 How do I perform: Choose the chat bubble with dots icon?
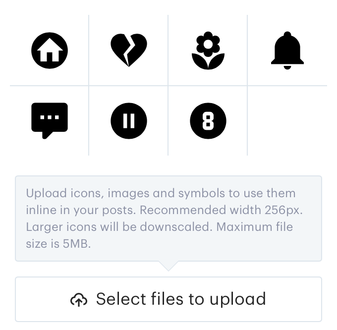pos(50,121)
